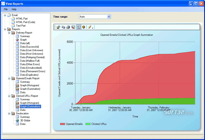Viewport: 205px width, 140px height.
Task: Click the globe icon beside 3D Globe
Action: pyautogui.click(x=17, y=121)
